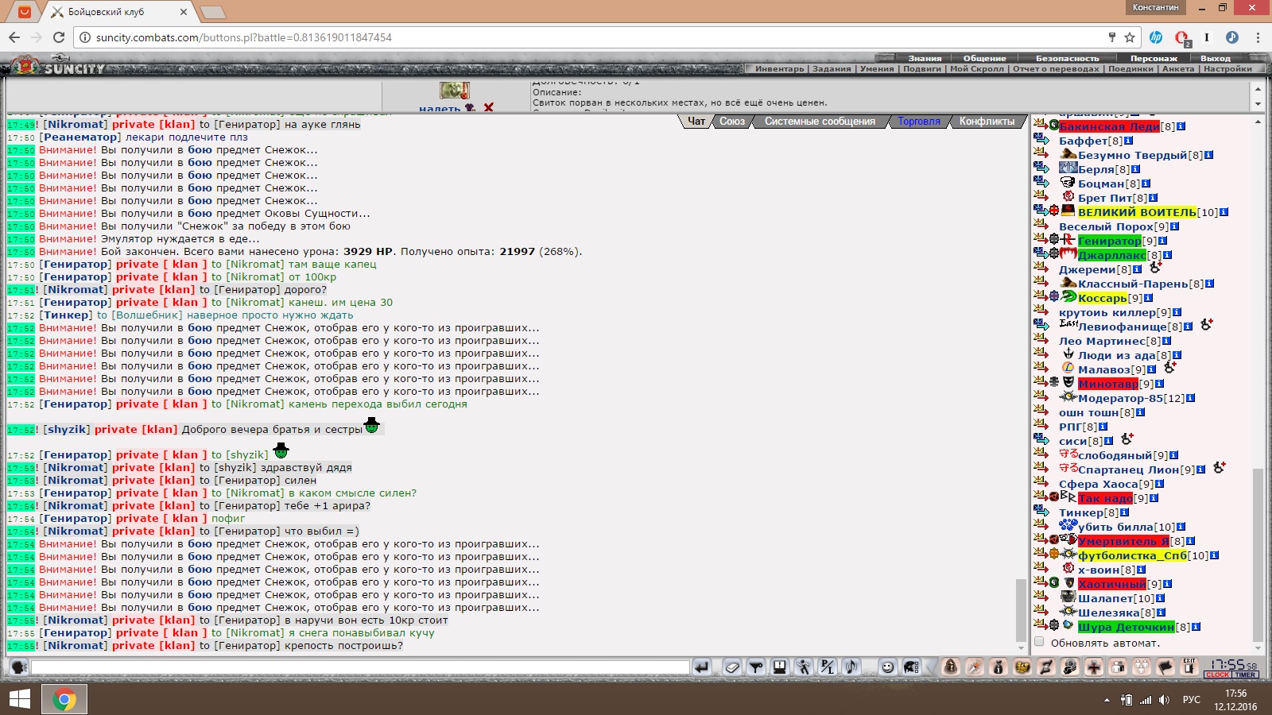Click the red cross healing icon
Viewport: 1272px width, 715px height.
pos(1094,667)
